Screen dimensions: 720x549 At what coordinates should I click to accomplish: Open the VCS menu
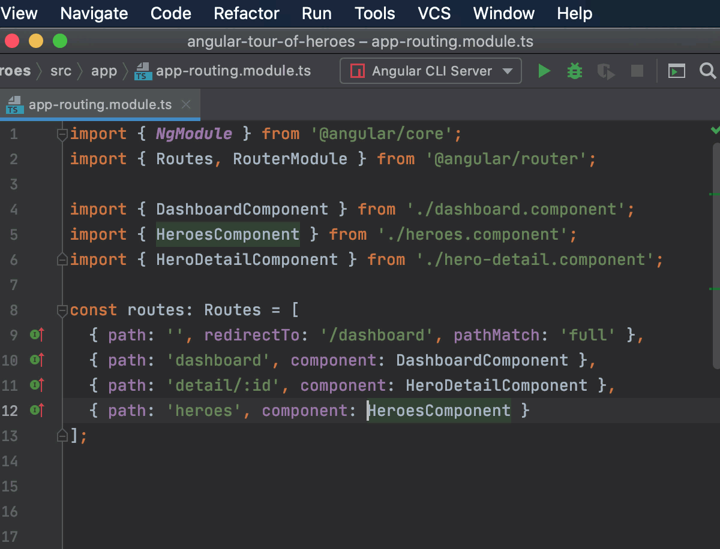[x=436, y=13]
